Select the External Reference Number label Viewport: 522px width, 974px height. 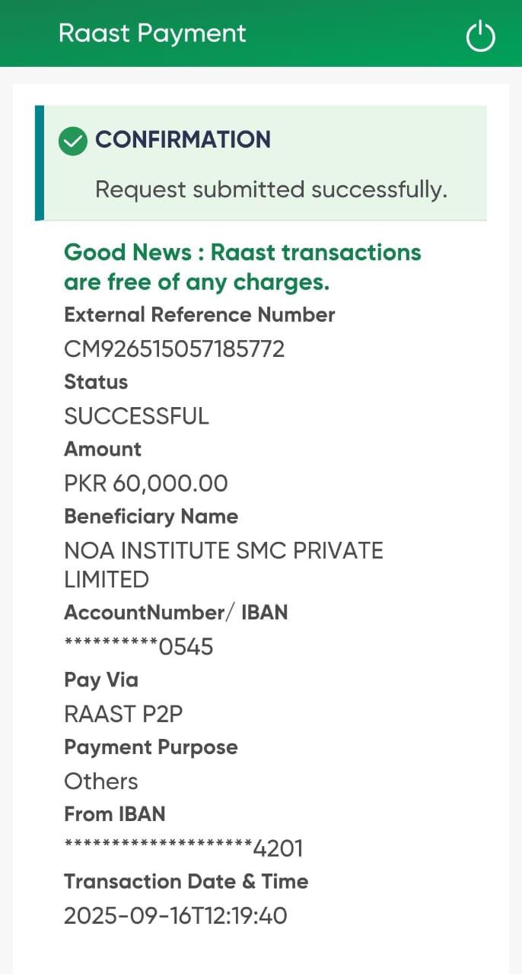(x=199, y=315)
